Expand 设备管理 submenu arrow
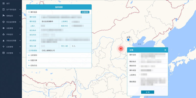Image resolution: width=196 pixels, height=98 pixels. 20,28
